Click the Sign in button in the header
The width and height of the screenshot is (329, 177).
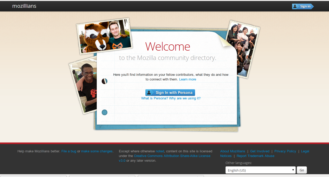coord(303,6)
